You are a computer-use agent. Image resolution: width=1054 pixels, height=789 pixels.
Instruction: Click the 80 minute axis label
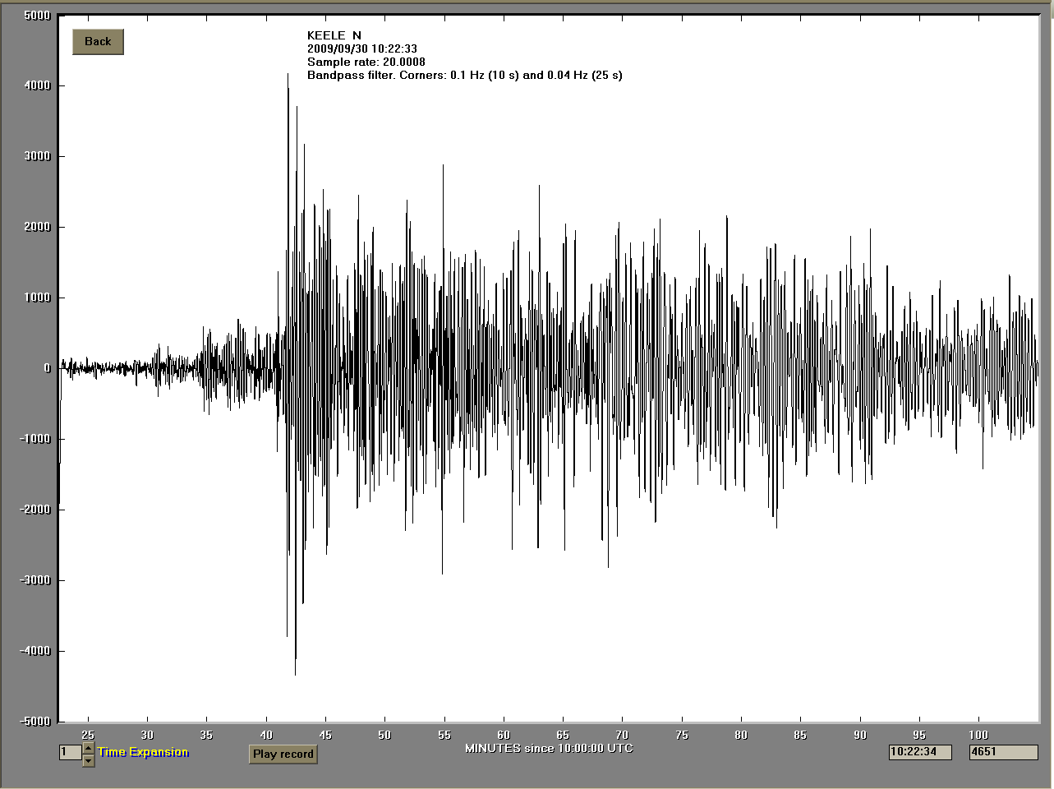(741, 735)
